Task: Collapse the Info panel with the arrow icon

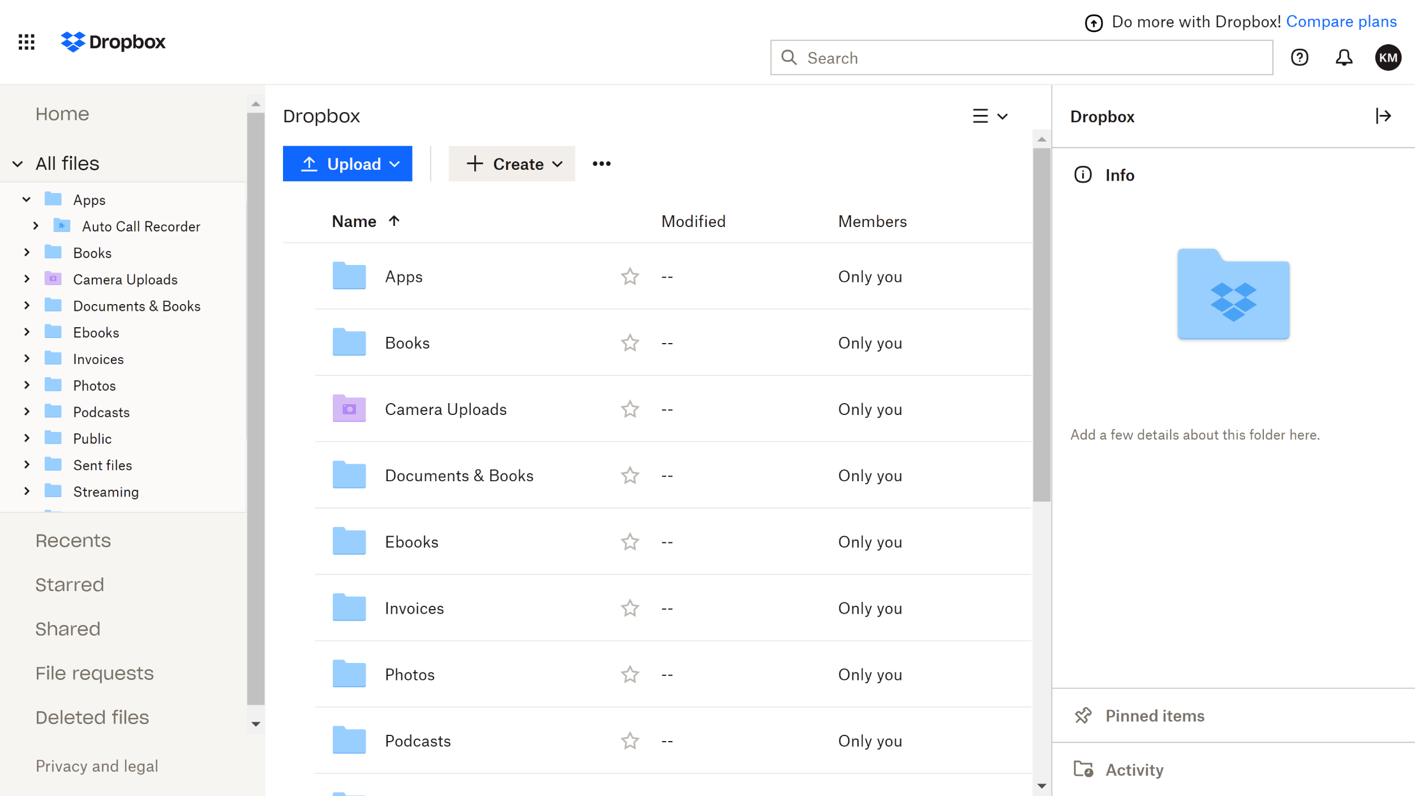Action: point(1384,115)
